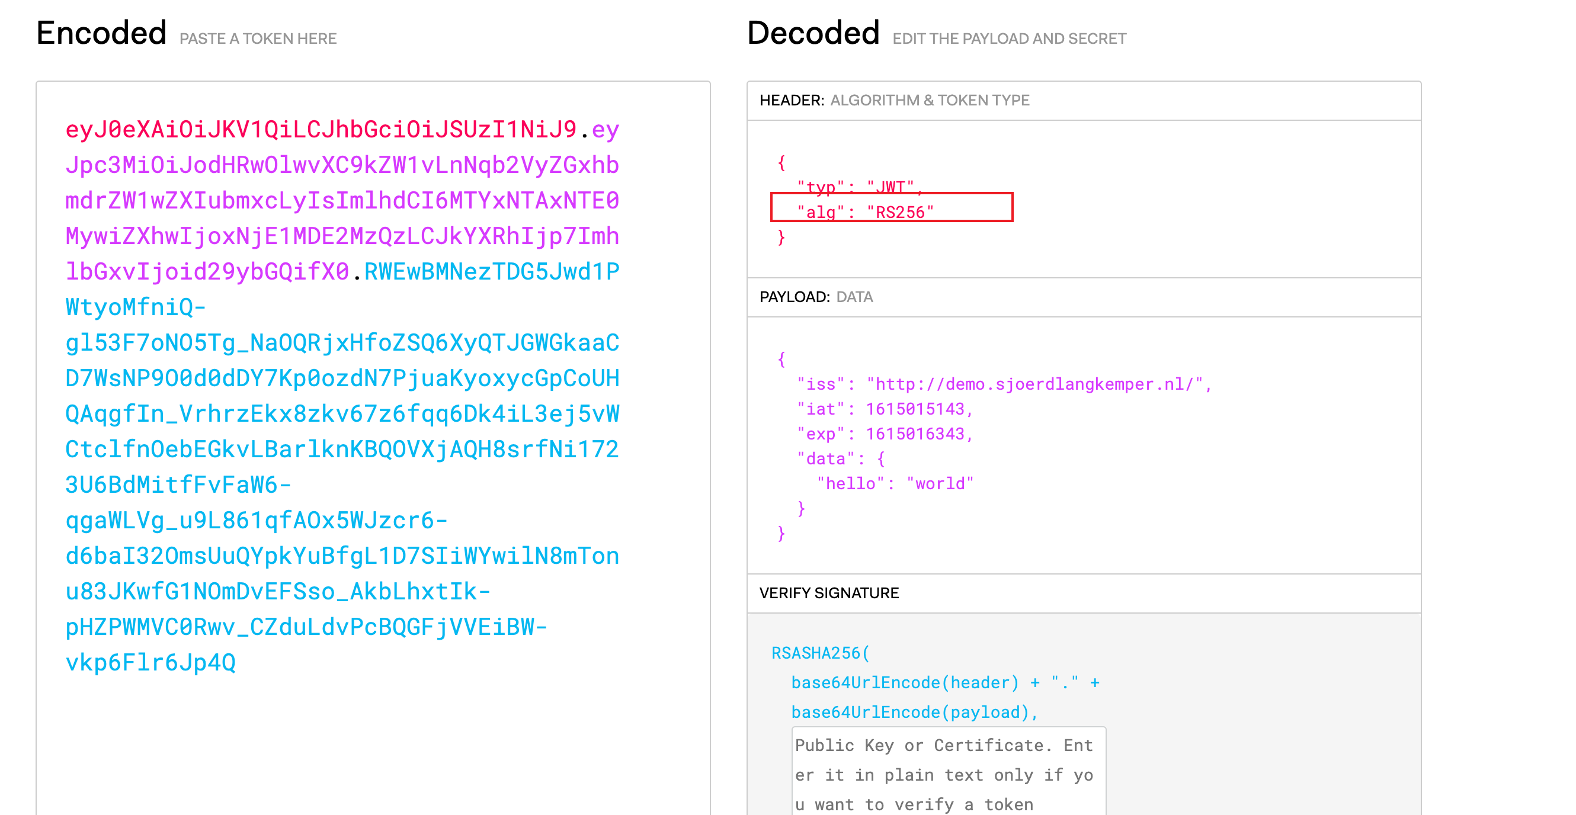The image size is (1576, 815).
Task: Click the HEADER: ALGORITHM & TOKEN TYPE section title
Action: pos(894,100)
